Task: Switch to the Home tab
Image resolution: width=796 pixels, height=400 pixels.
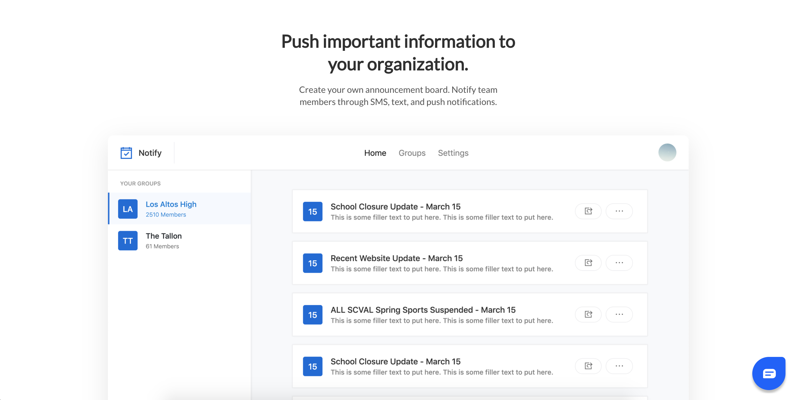Action: pyautogui.click(x=375, y=153)
